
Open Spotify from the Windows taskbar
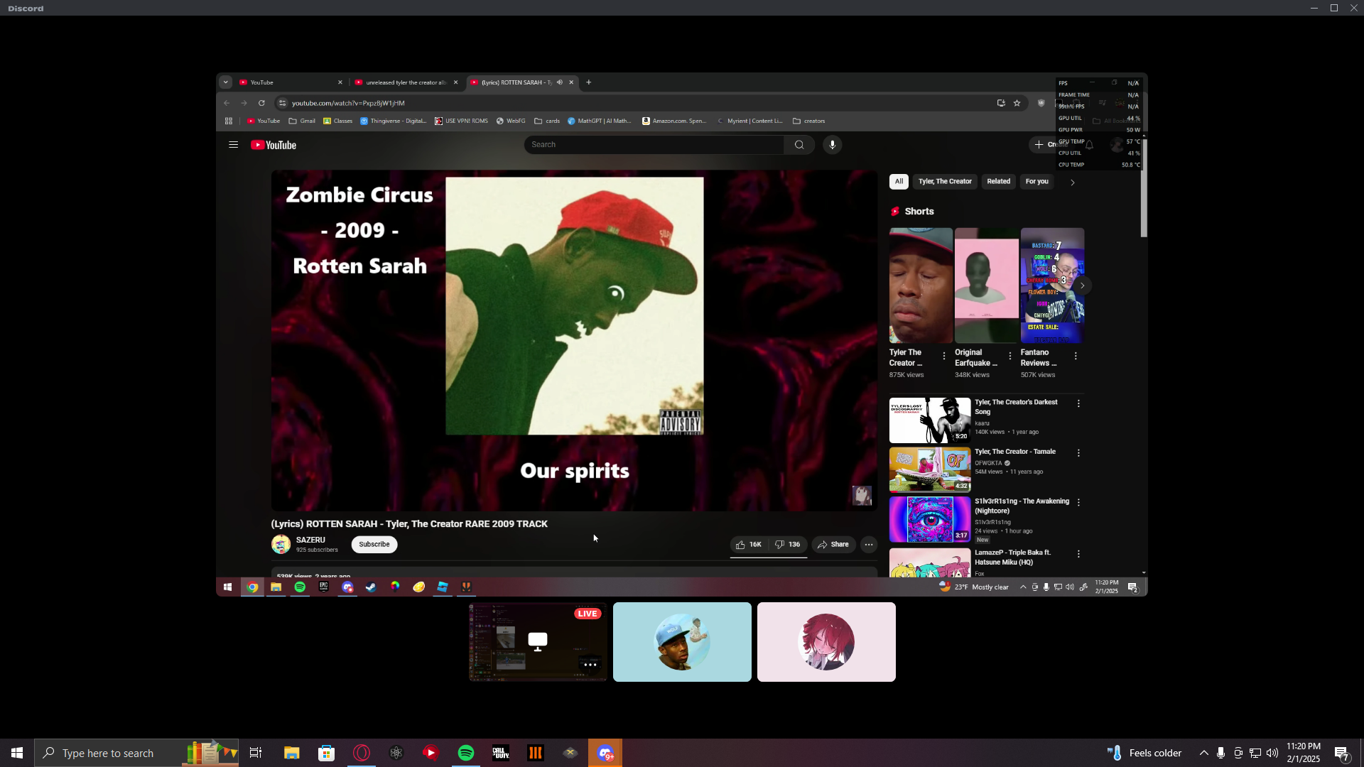[x=466, y=753]
